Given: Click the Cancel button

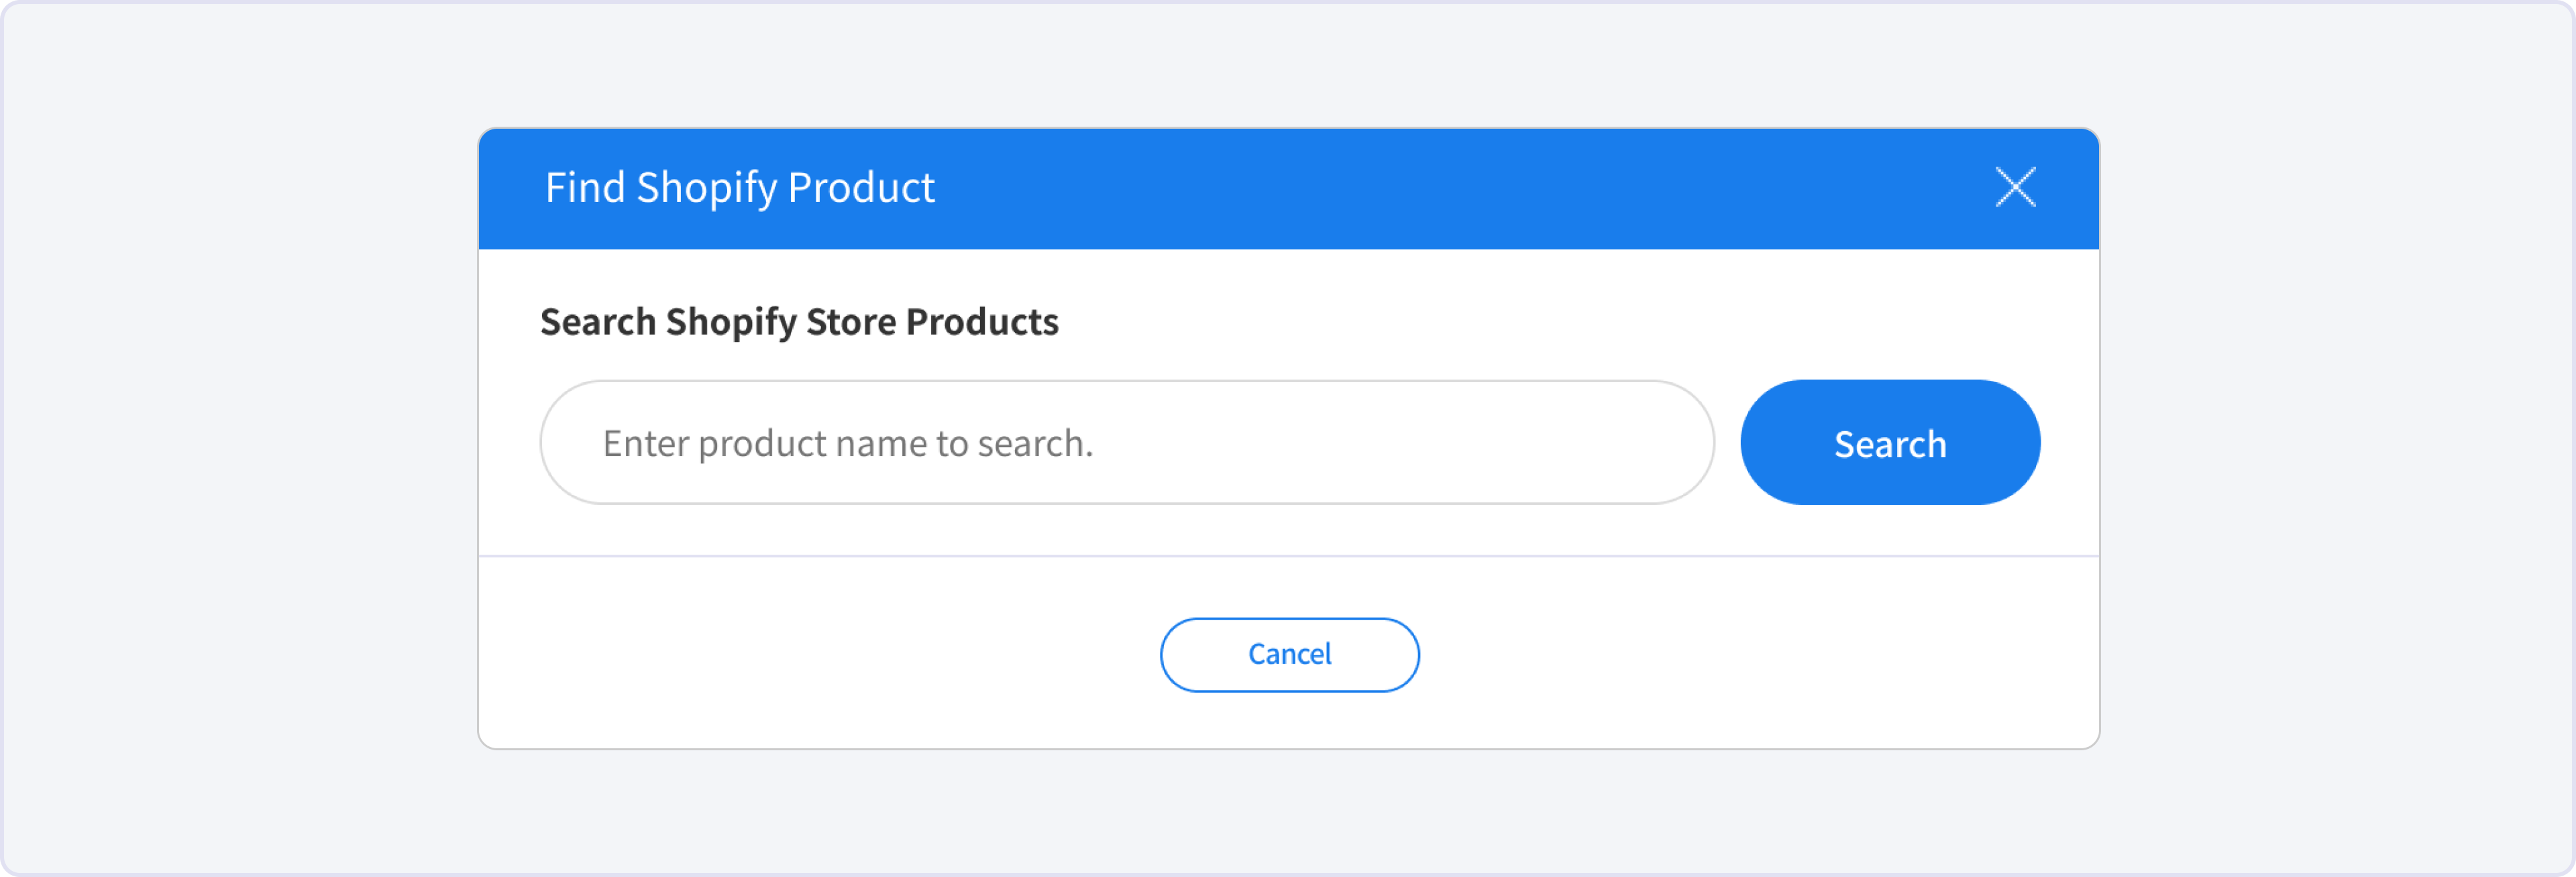Looking at the screenshot, I should coord(1289,654).
